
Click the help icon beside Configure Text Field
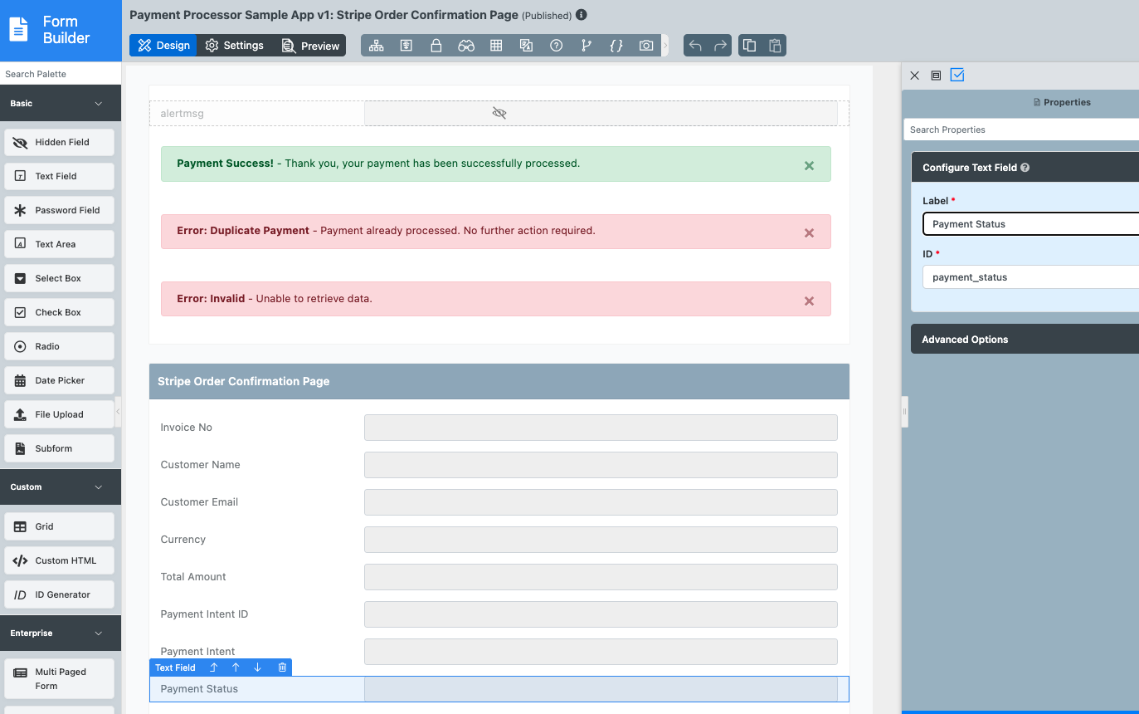[1025, 168]
